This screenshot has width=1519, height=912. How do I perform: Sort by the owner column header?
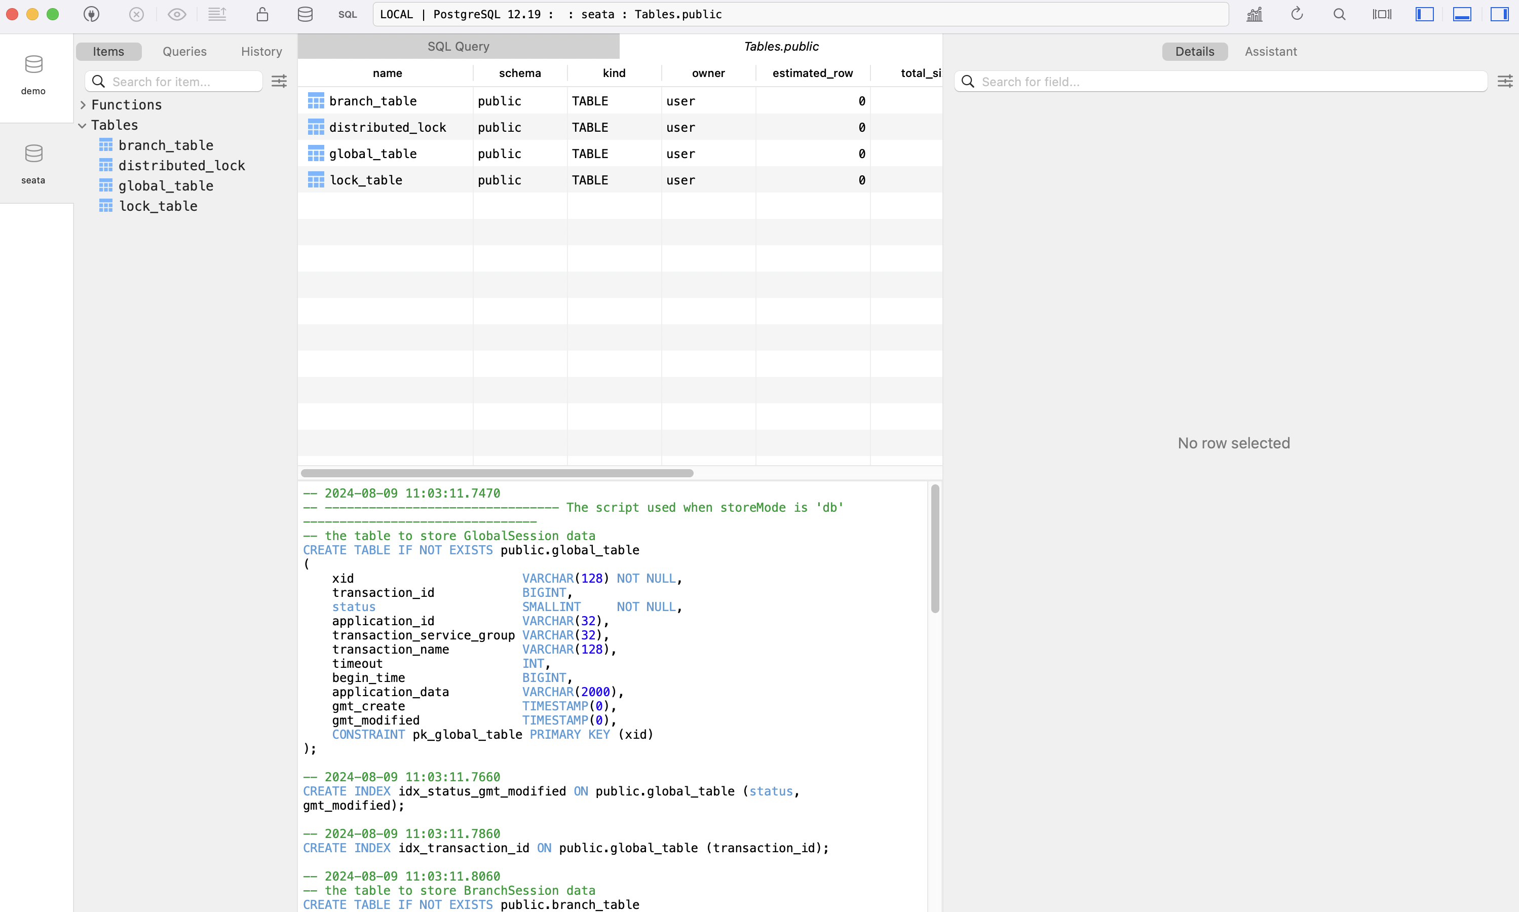tap(708, 73)
